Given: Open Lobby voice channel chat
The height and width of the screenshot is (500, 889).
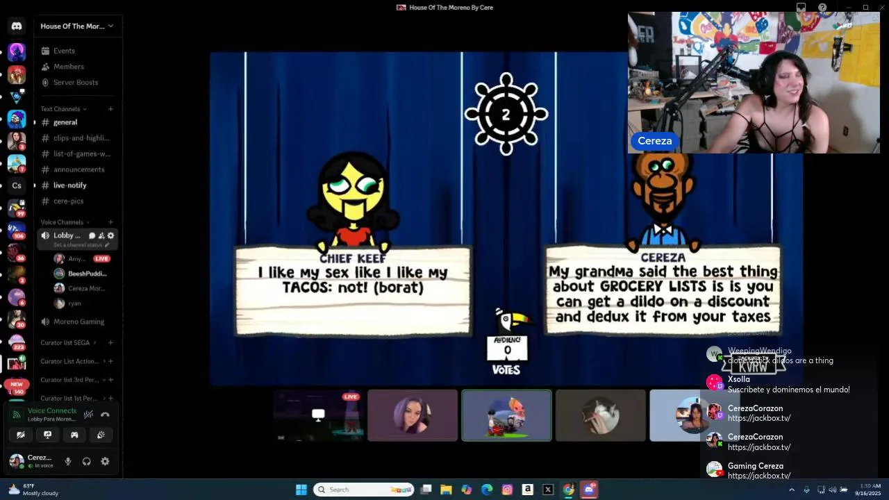Looking at the screenshot, I should click(92, 235).
